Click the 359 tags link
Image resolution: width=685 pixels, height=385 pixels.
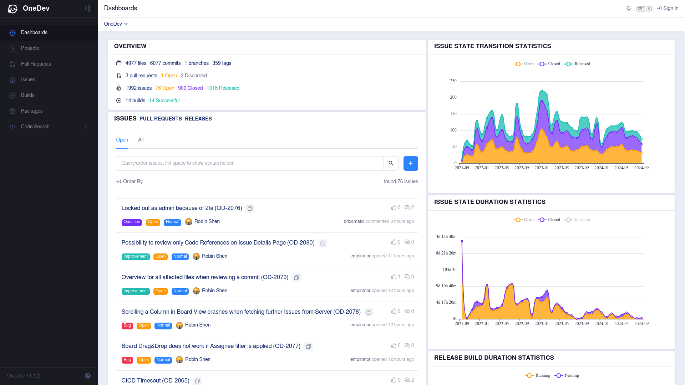point(222,63)
